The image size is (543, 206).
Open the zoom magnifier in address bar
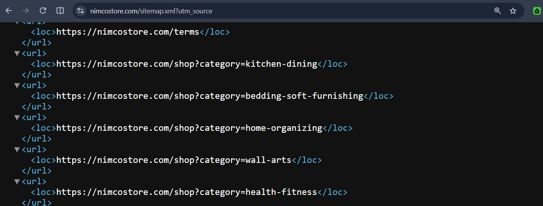point(498,11)
